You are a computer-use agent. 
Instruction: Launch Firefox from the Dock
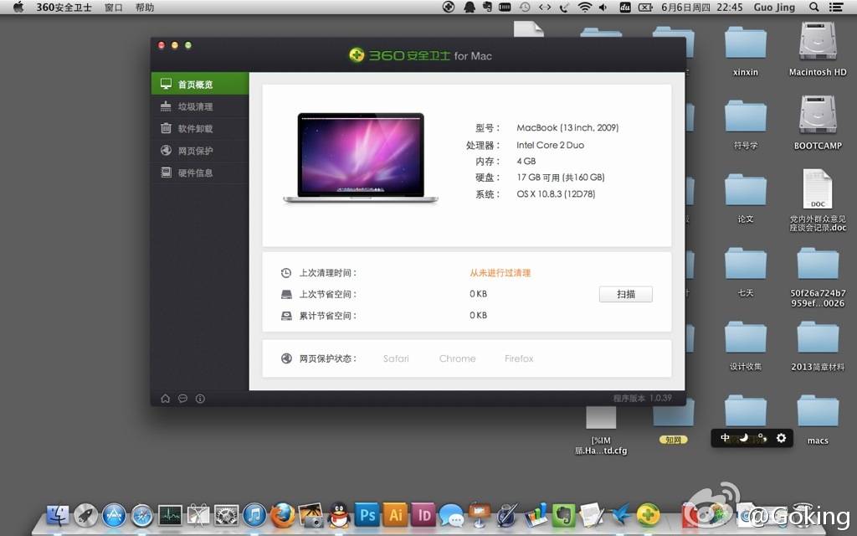tap(283, 515)
